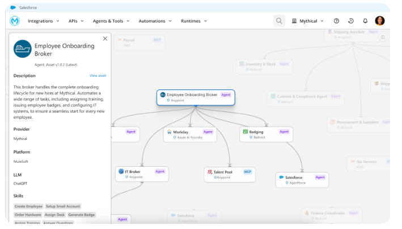Select the Workday agent node
The image size is (402, 229).
click(x=190, y=134)
